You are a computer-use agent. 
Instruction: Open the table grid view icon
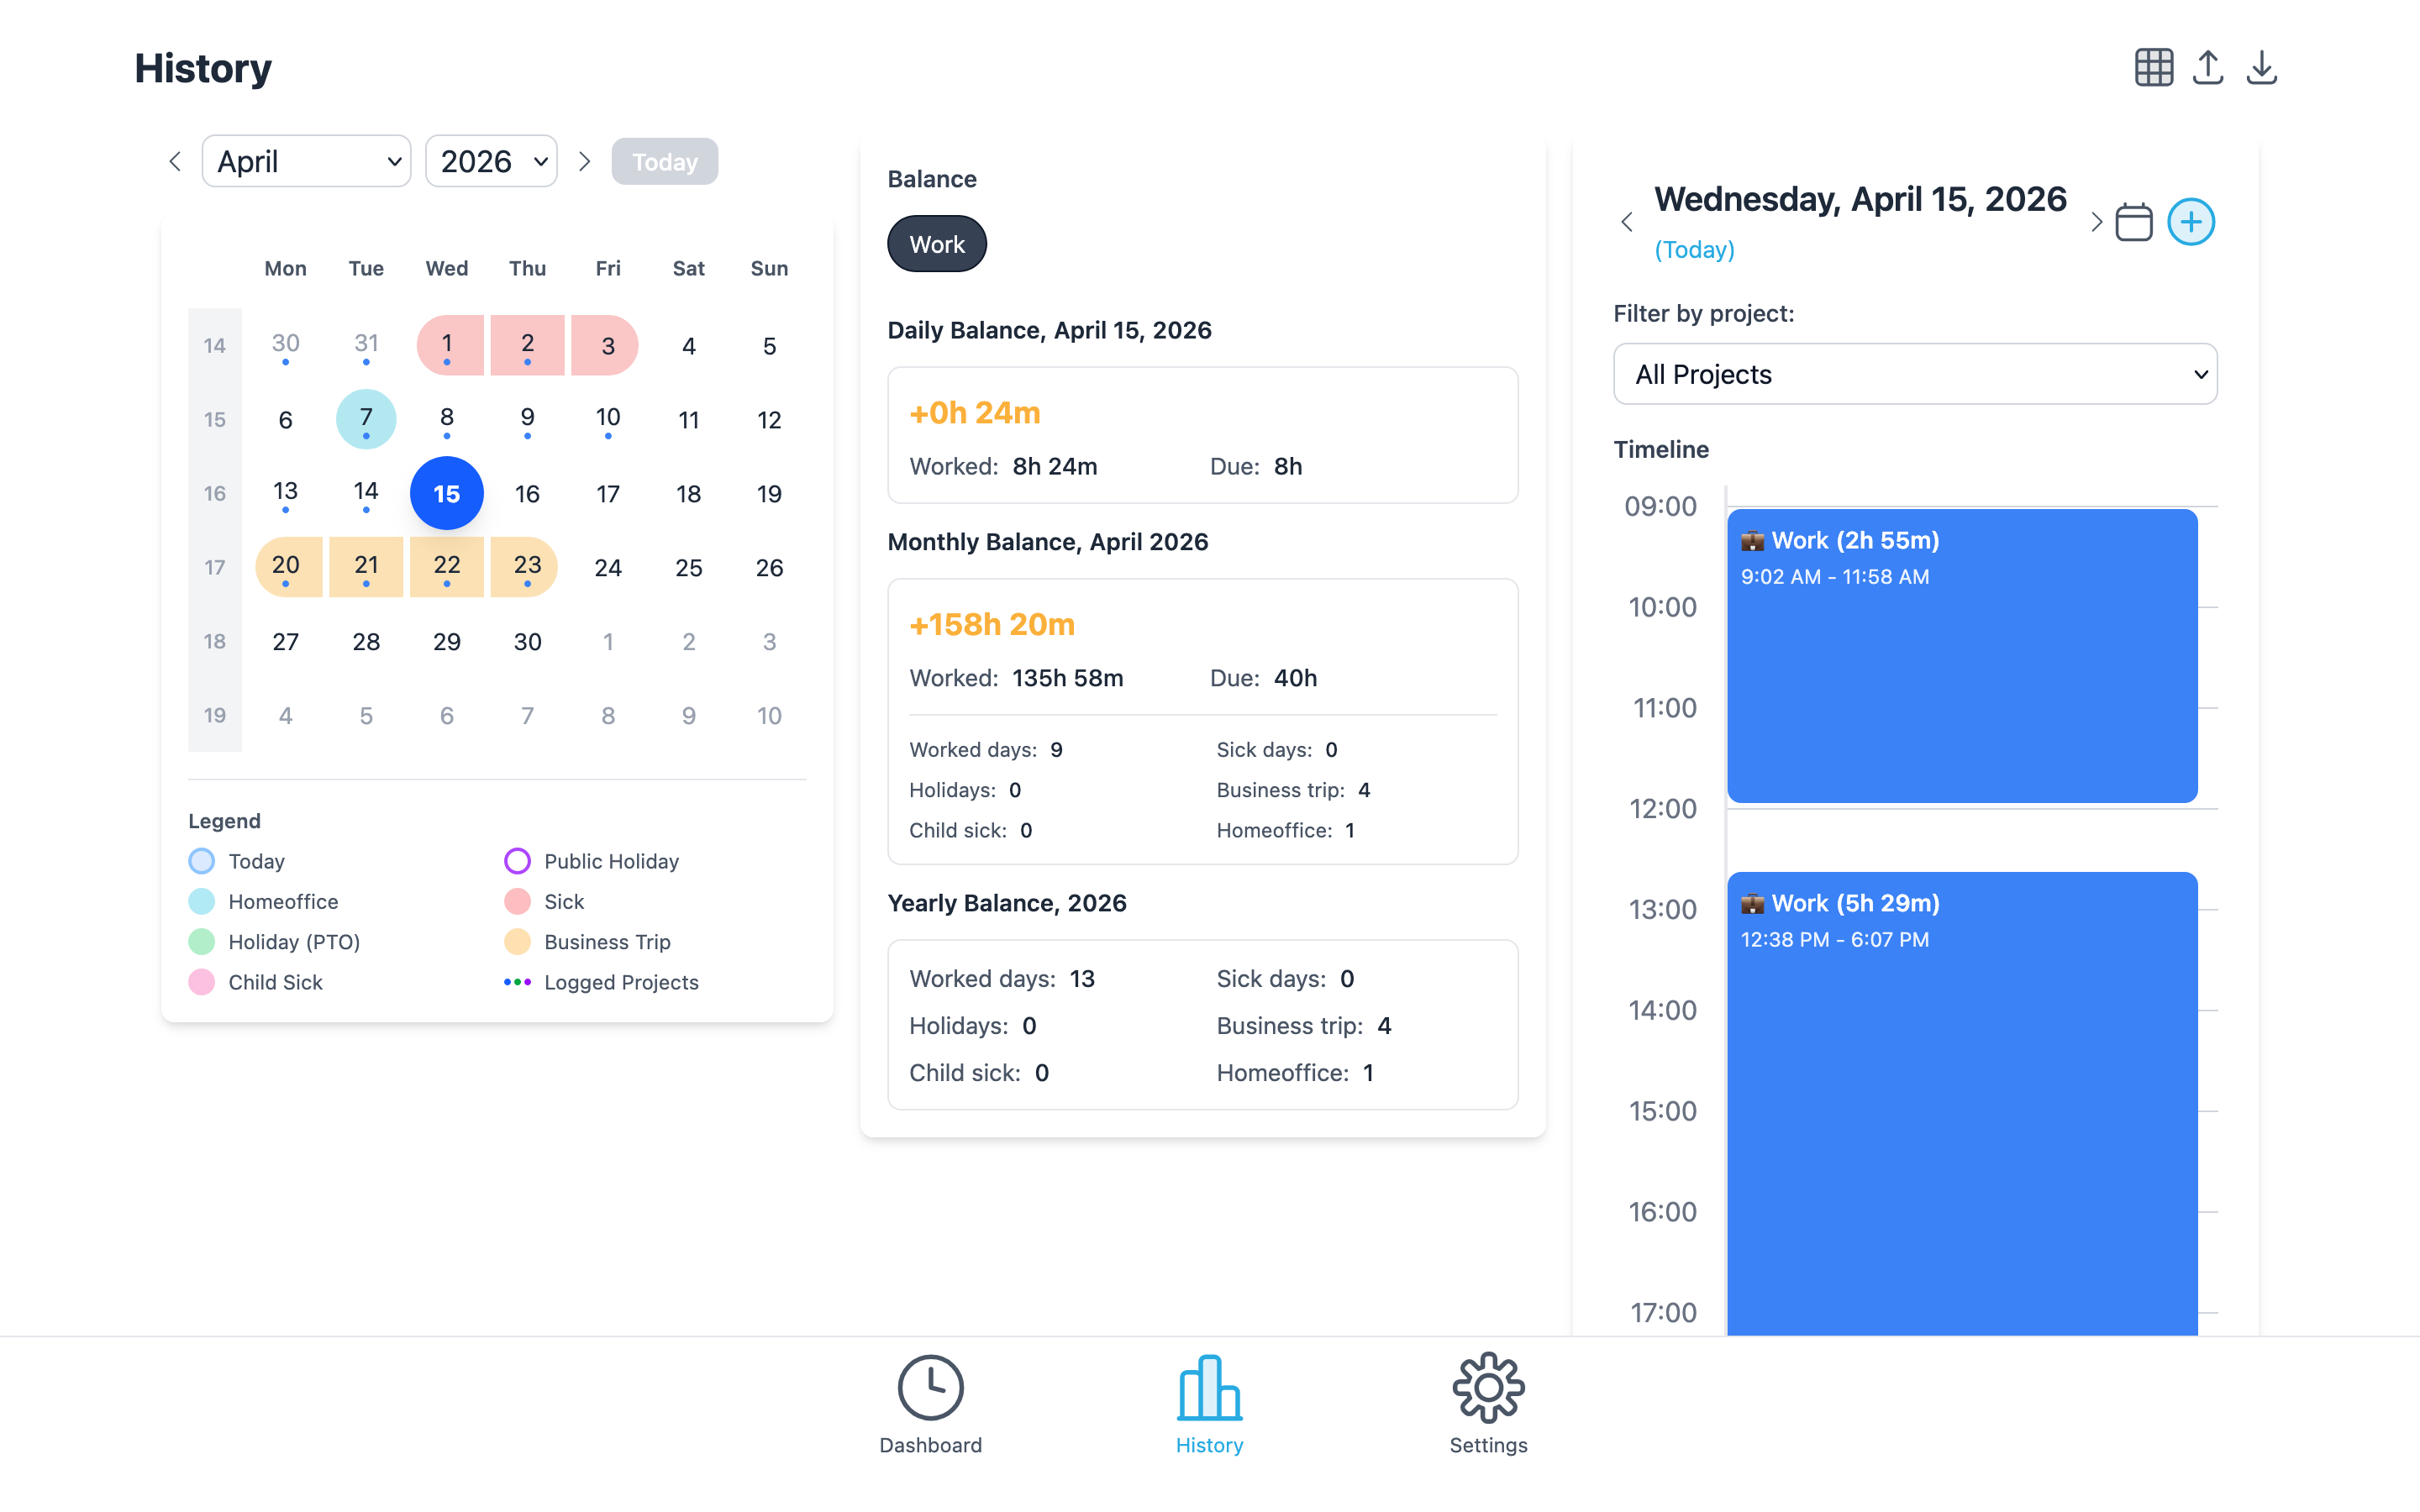2153,68
